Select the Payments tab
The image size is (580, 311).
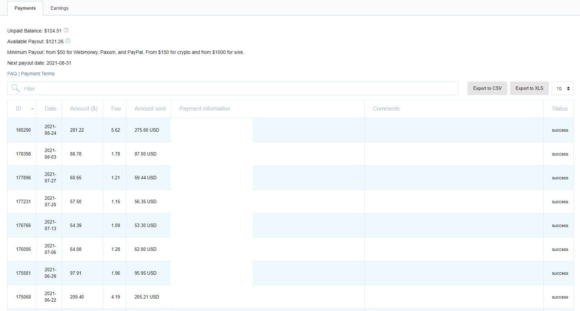[25, 8]
